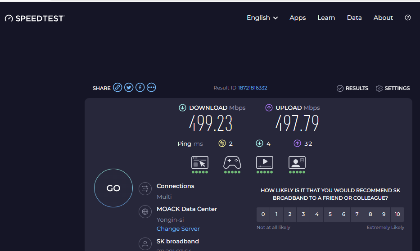
Task: Click the Connections mode icon
Action: coord(145,188)
